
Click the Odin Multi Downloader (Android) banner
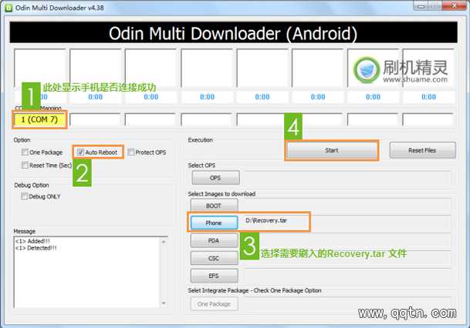233,33
